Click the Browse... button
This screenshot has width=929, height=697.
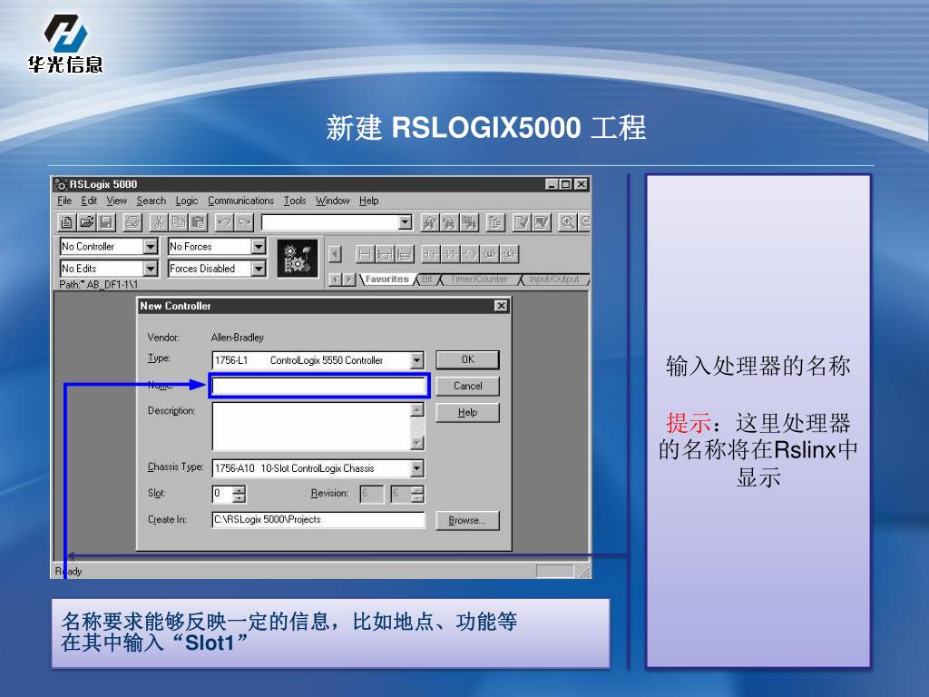[467, 520]
